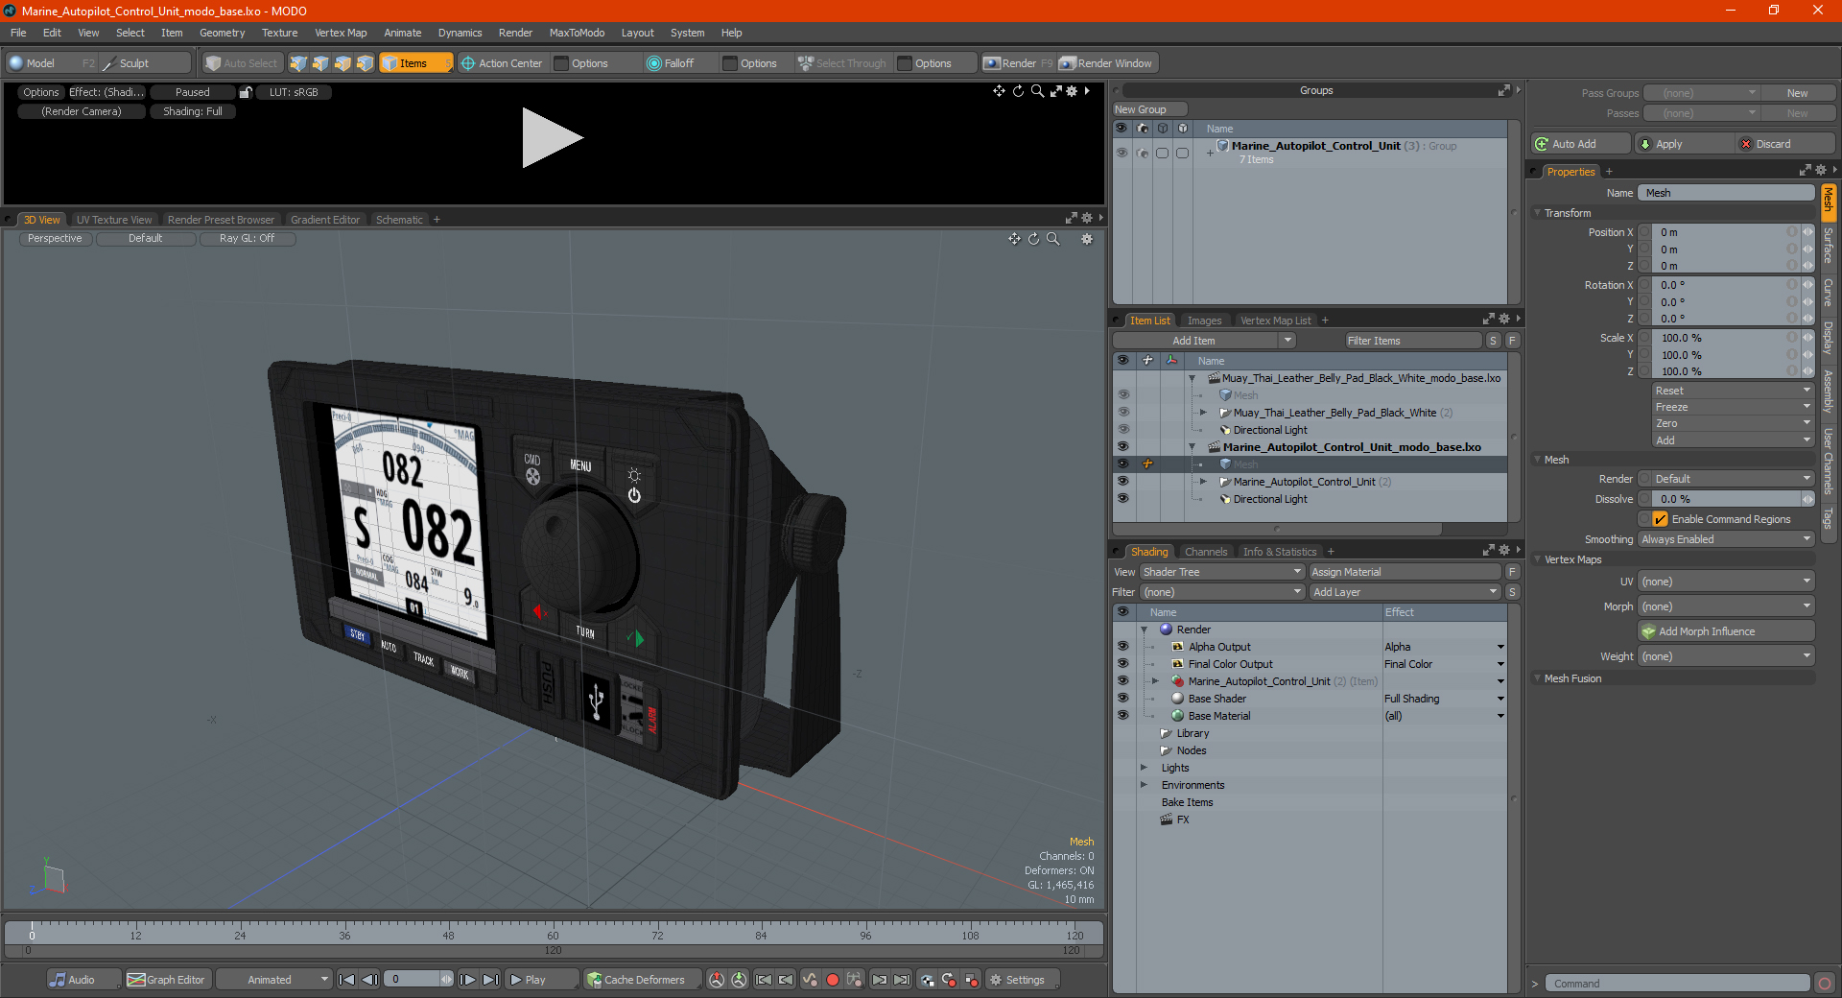Switch to UV Texture View tab
Image resolution: width=1842 pixels, height=998 pixels.
(113, 220)
